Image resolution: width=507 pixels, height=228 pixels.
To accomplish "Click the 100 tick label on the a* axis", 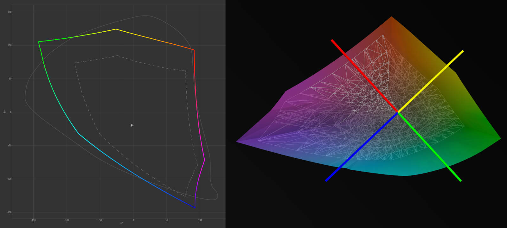I will [x=200, y=220].
